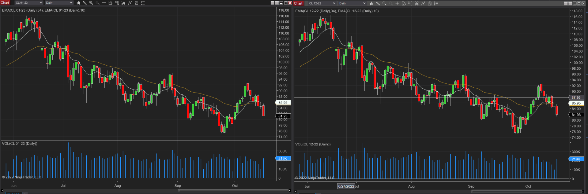The image size is (588, 194).
Task: Open Indicators dialog in CL 12-22 chart
Action: coord(423,3)
